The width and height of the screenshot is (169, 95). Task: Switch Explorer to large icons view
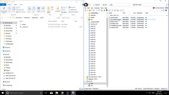83,89
